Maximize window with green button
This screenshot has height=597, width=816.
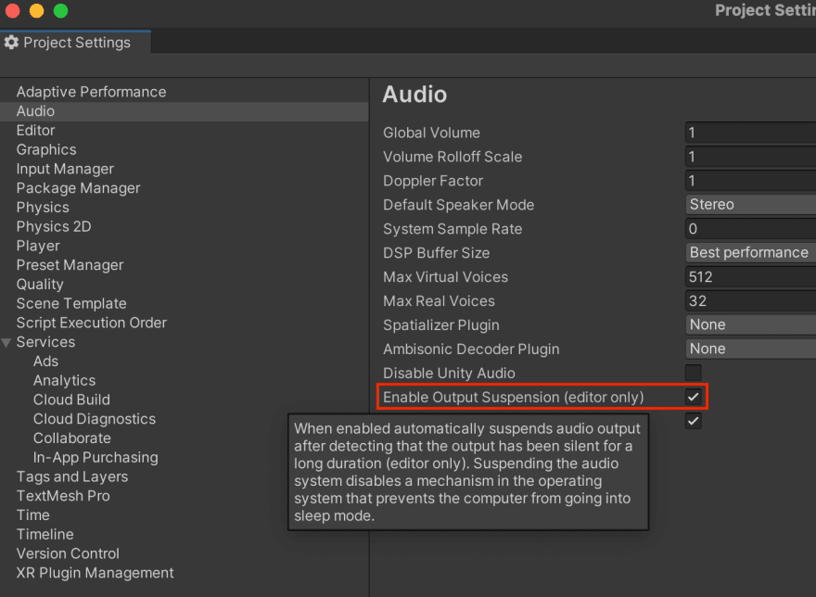click(60, 11)
